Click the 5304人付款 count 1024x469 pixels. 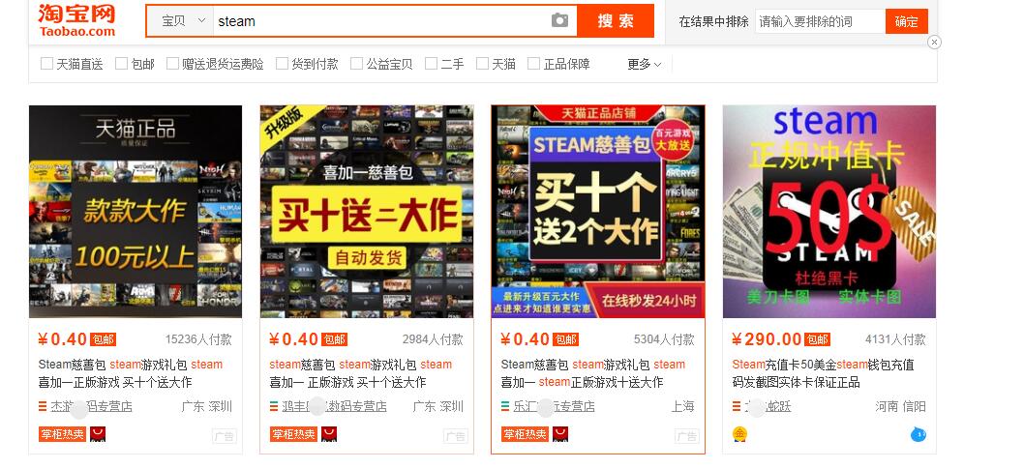(x=664, y=339)
